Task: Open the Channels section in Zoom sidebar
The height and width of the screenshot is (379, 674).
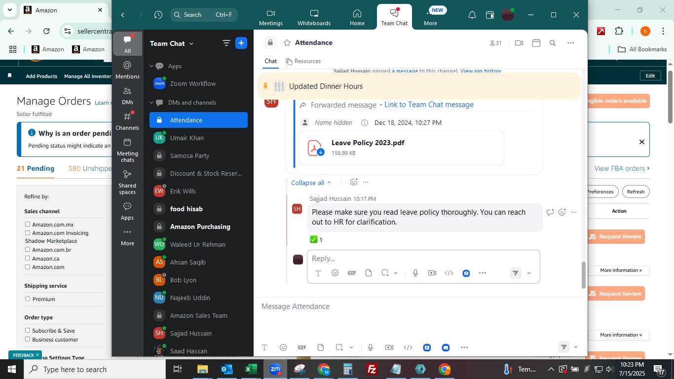Action: pyautogui.click(x=127, y=121)
